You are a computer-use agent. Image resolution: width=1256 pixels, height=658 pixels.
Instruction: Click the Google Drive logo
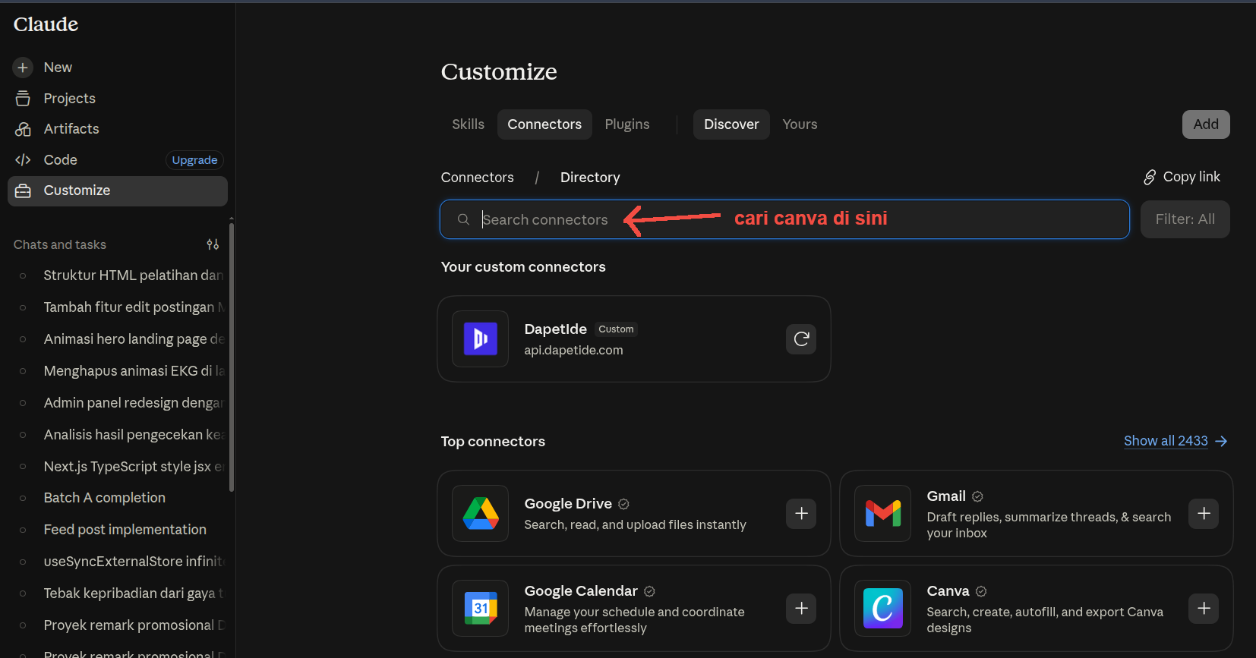click(481, 514)
